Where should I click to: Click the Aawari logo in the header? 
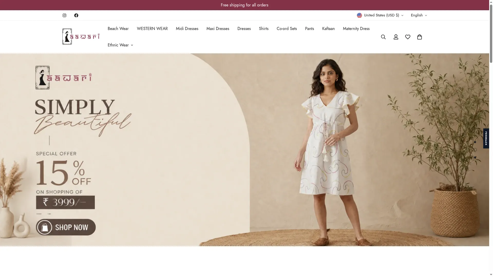click(x=81, y=36)
